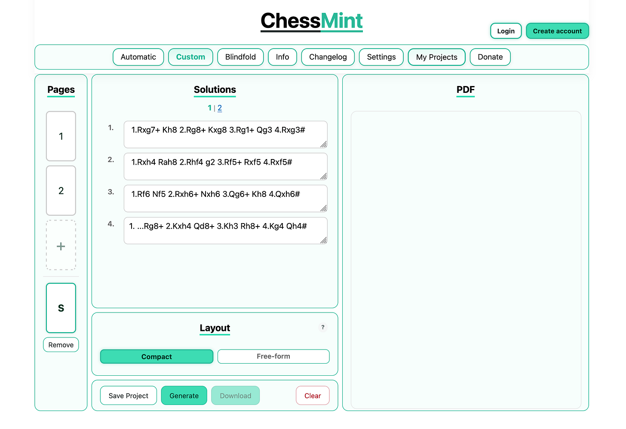The image size is (626, 429).
Task: Click solution number label "4."
Action: coord(111,224)
